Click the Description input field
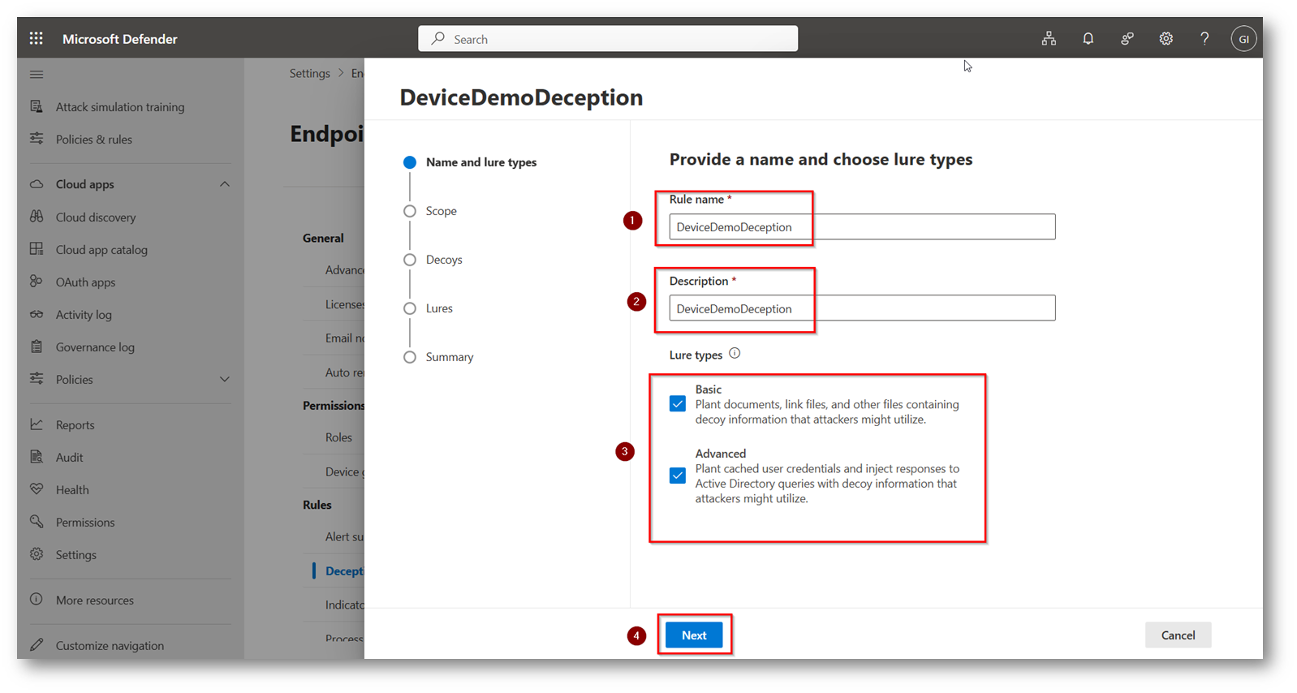 862,308
